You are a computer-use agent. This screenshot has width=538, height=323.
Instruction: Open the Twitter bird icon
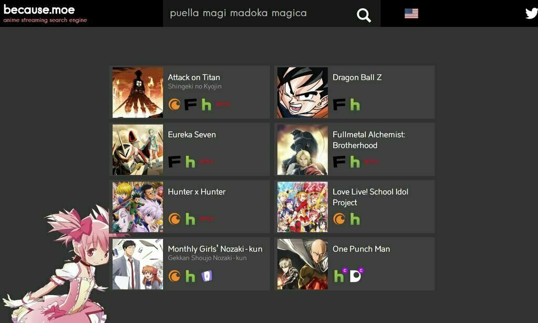click(532, 13)
